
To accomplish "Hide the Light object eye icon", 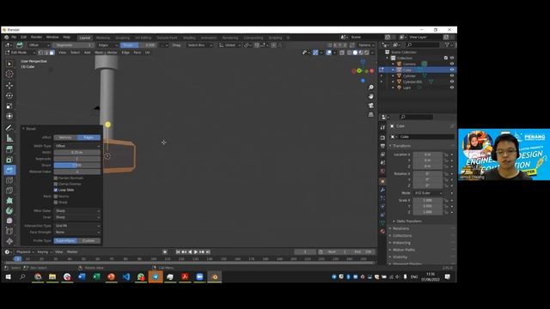I will 452,88.
